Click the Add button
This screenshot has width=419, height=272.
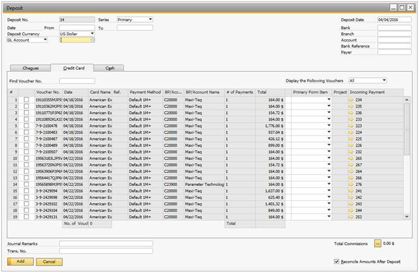coord(20,262)
